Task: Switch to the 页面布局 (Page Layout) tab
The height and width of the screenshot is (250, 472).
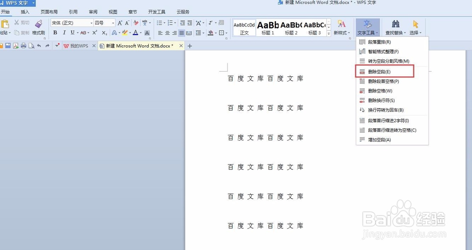Action: [x=49, y=12]
